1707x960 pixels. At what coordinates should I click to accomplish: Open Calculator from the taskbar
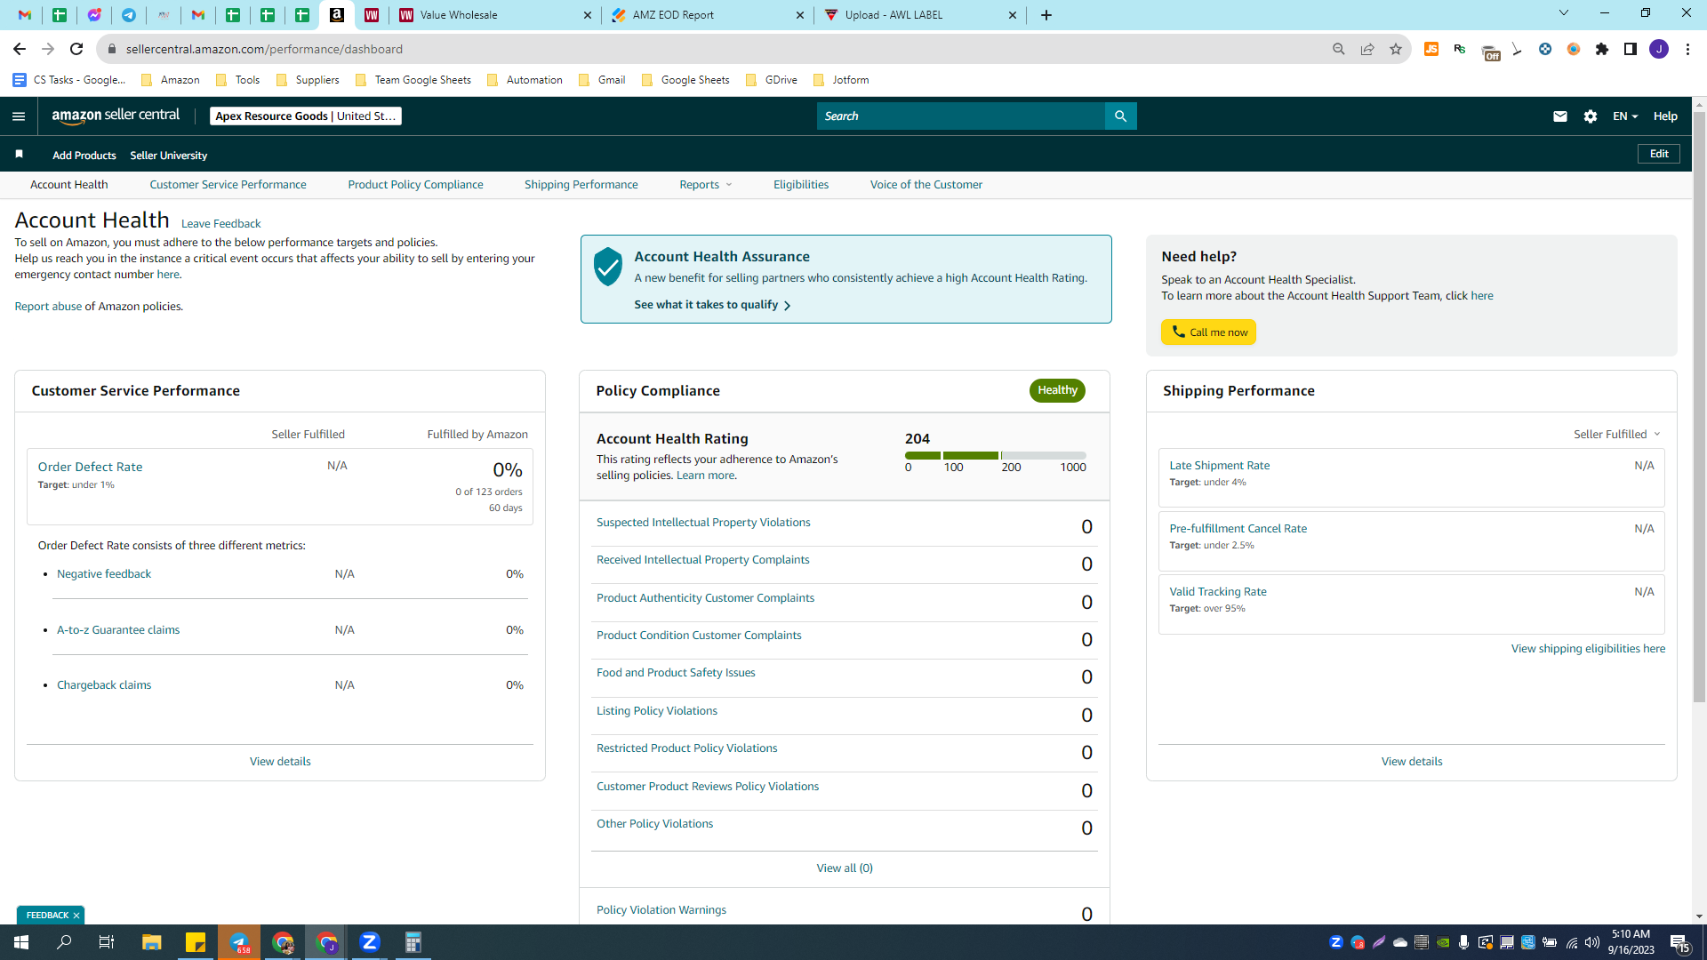[413, 942]
